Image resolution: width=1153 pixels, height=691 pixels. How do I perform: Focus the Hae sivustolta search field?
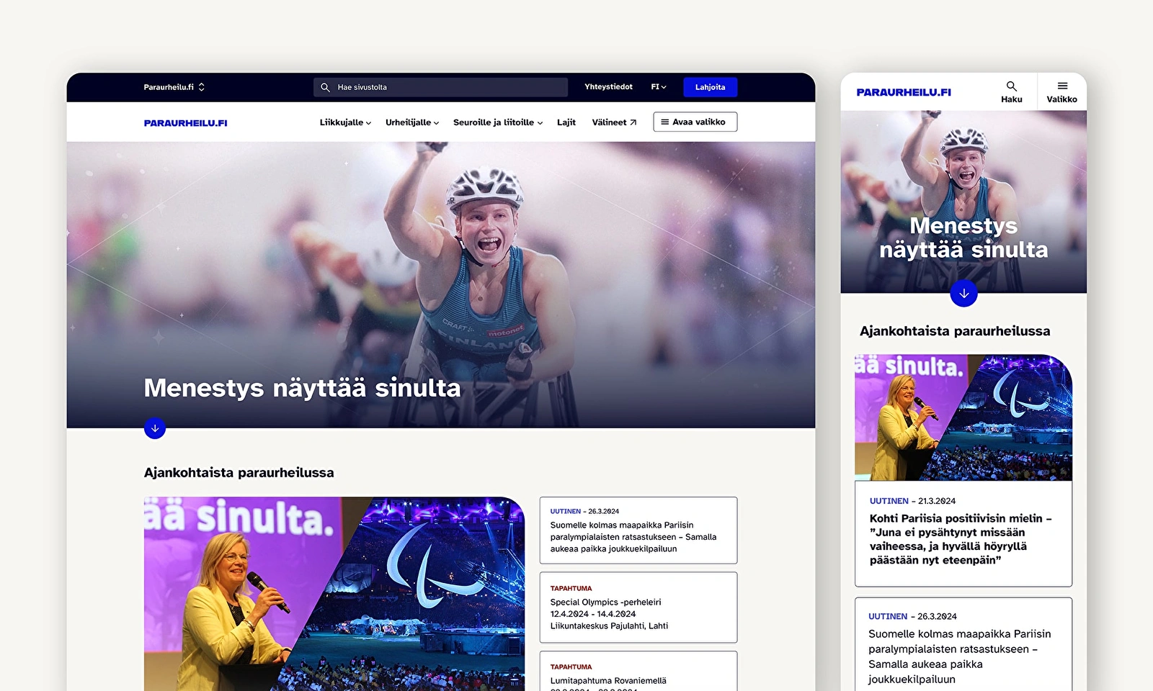click(x=440, y=87)
